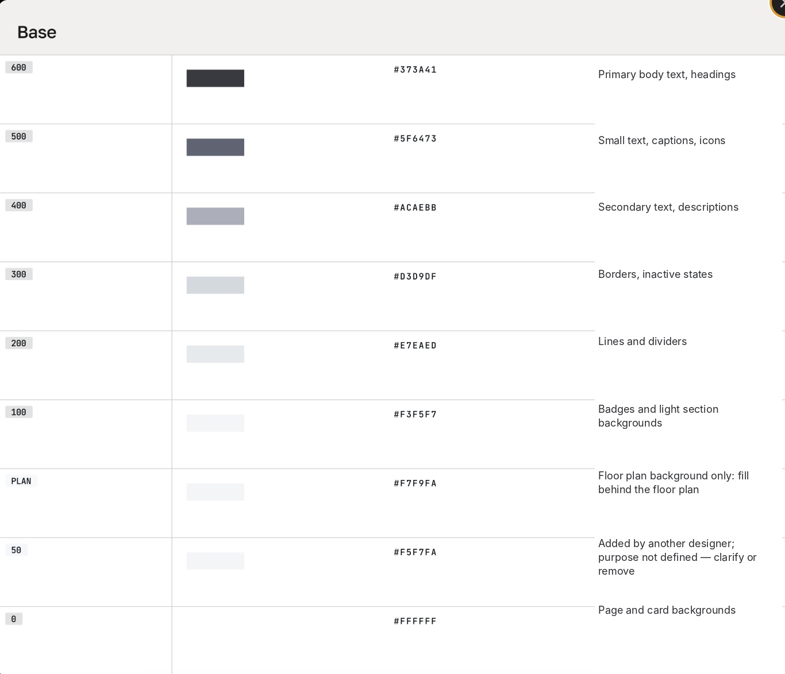Click 'Secondary text, descriptions' note

point(668,207)
